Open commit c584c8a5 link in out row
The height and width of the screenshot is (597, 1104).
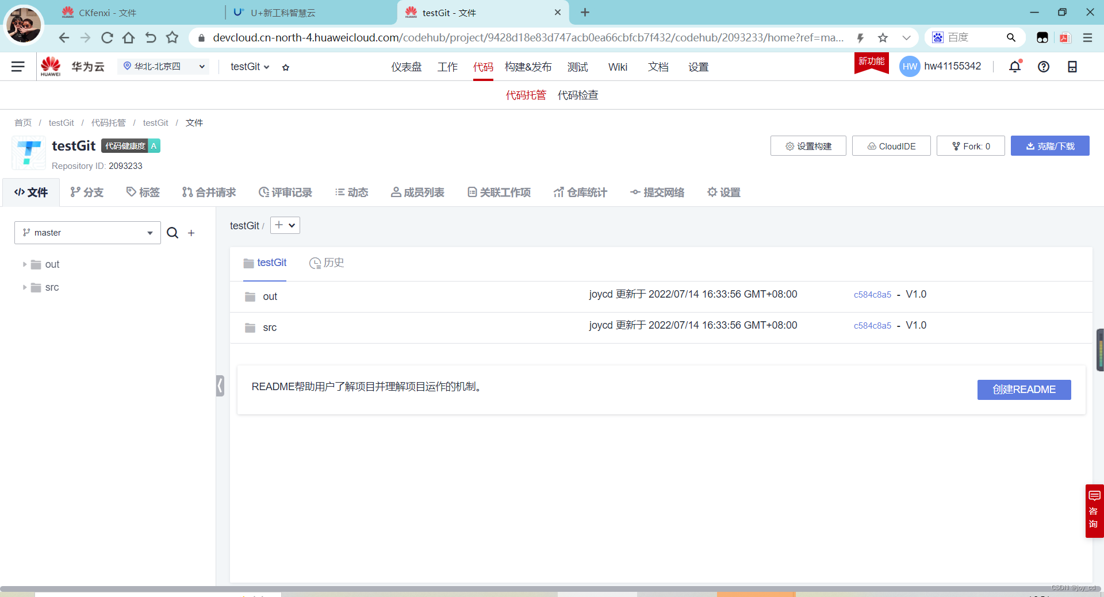(872, 295)
